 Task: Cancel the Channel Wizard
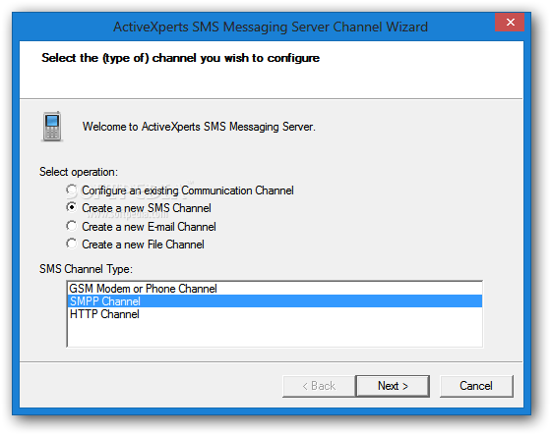(476, 386)
